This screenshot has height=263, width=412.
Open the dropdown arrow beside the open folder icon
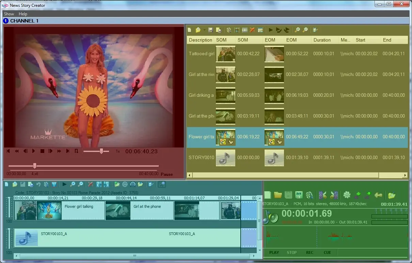click(204, 30)
